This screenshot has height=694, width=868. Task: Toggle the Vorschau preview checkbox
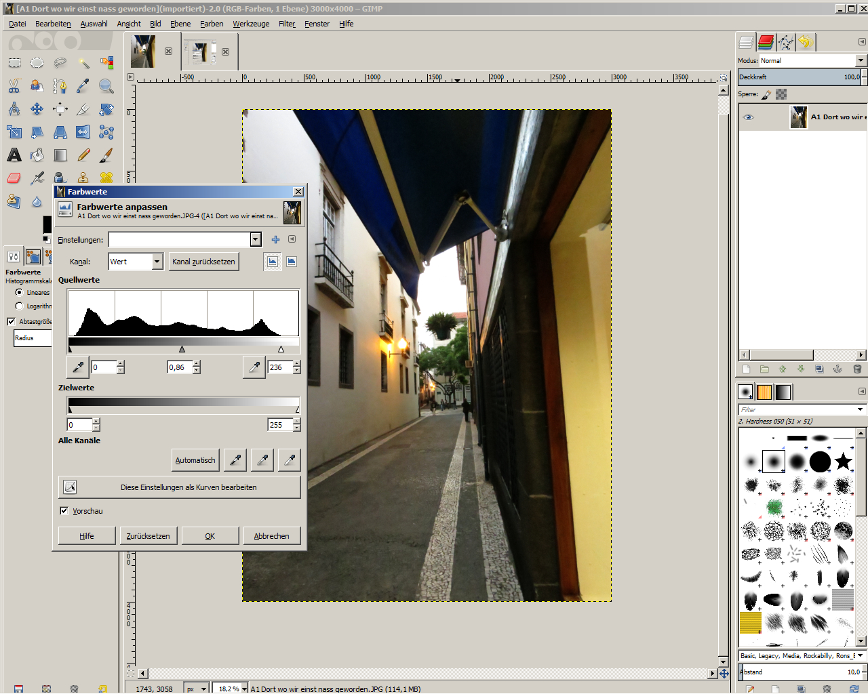pyautogui.click(x=64, y=511)
